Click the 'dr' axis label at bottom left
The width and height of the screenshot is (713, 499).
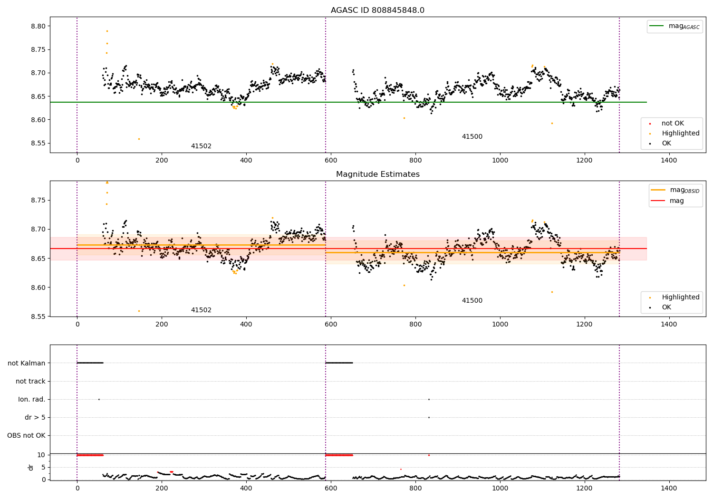click(x=31, y=467)
